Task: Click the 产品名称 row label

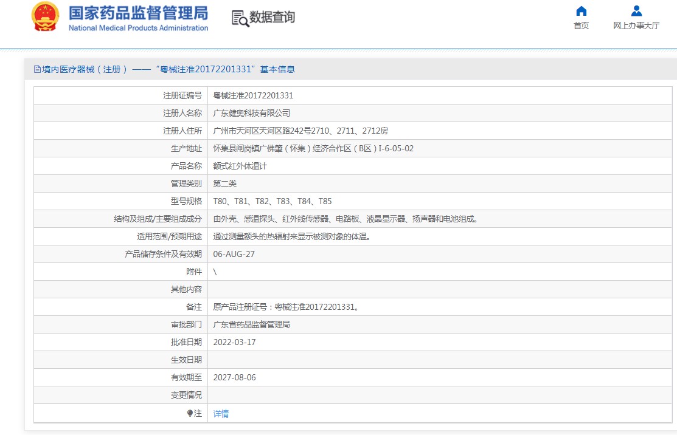Action: coord(187,166)
